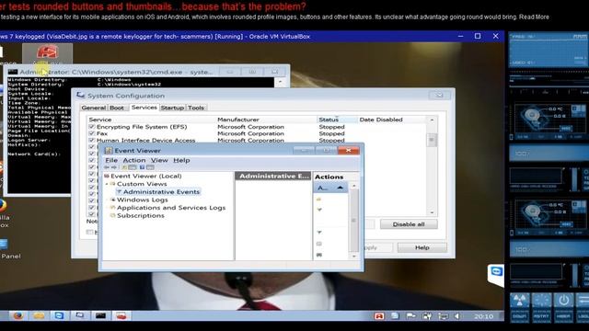Uncheck Human Interface Device Access service
The image size is (589, 331).
pos(92,140)
